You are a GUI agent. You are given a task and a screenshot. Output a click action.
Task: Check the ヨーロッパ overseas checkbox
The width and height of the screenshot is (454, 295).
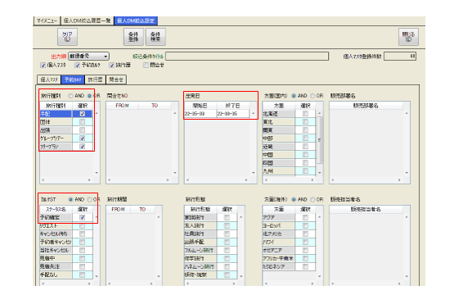point(305,225)
